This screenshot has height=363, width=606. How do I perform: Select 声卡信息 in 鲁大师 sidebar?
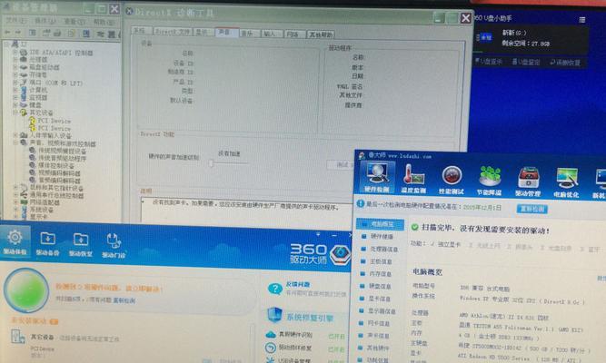tap(378, 336)
